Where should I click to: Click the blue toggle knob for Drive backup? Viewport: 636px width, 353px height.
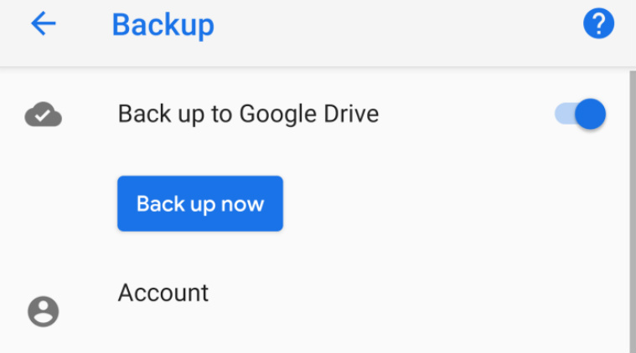pyautogui.click(x=591, y=114)
